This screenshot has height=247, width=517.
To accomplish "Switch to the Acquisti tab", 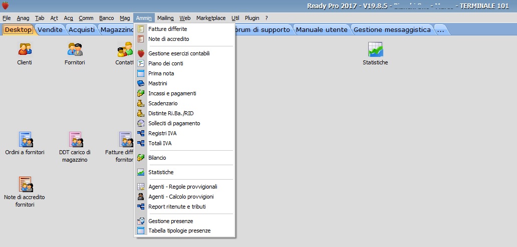I will 82,29.
